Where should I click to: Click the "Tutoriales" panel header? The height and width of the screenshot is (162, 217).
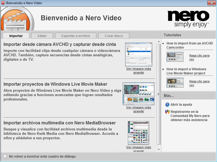point(189,35)
